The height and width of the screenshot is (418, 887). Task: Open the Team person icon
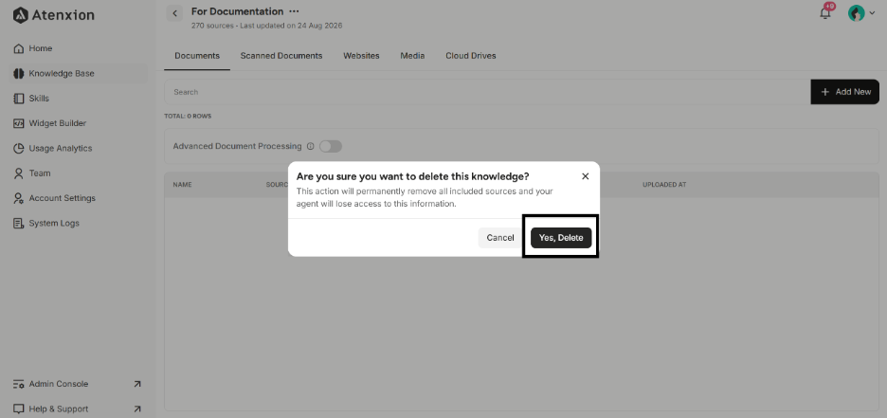[19, 173]
